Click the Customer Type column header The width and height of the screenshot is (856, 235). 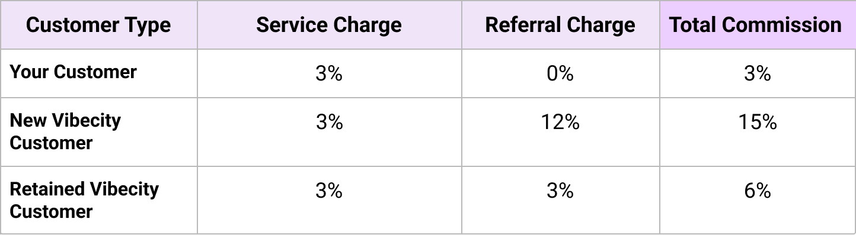click(99, 25)
